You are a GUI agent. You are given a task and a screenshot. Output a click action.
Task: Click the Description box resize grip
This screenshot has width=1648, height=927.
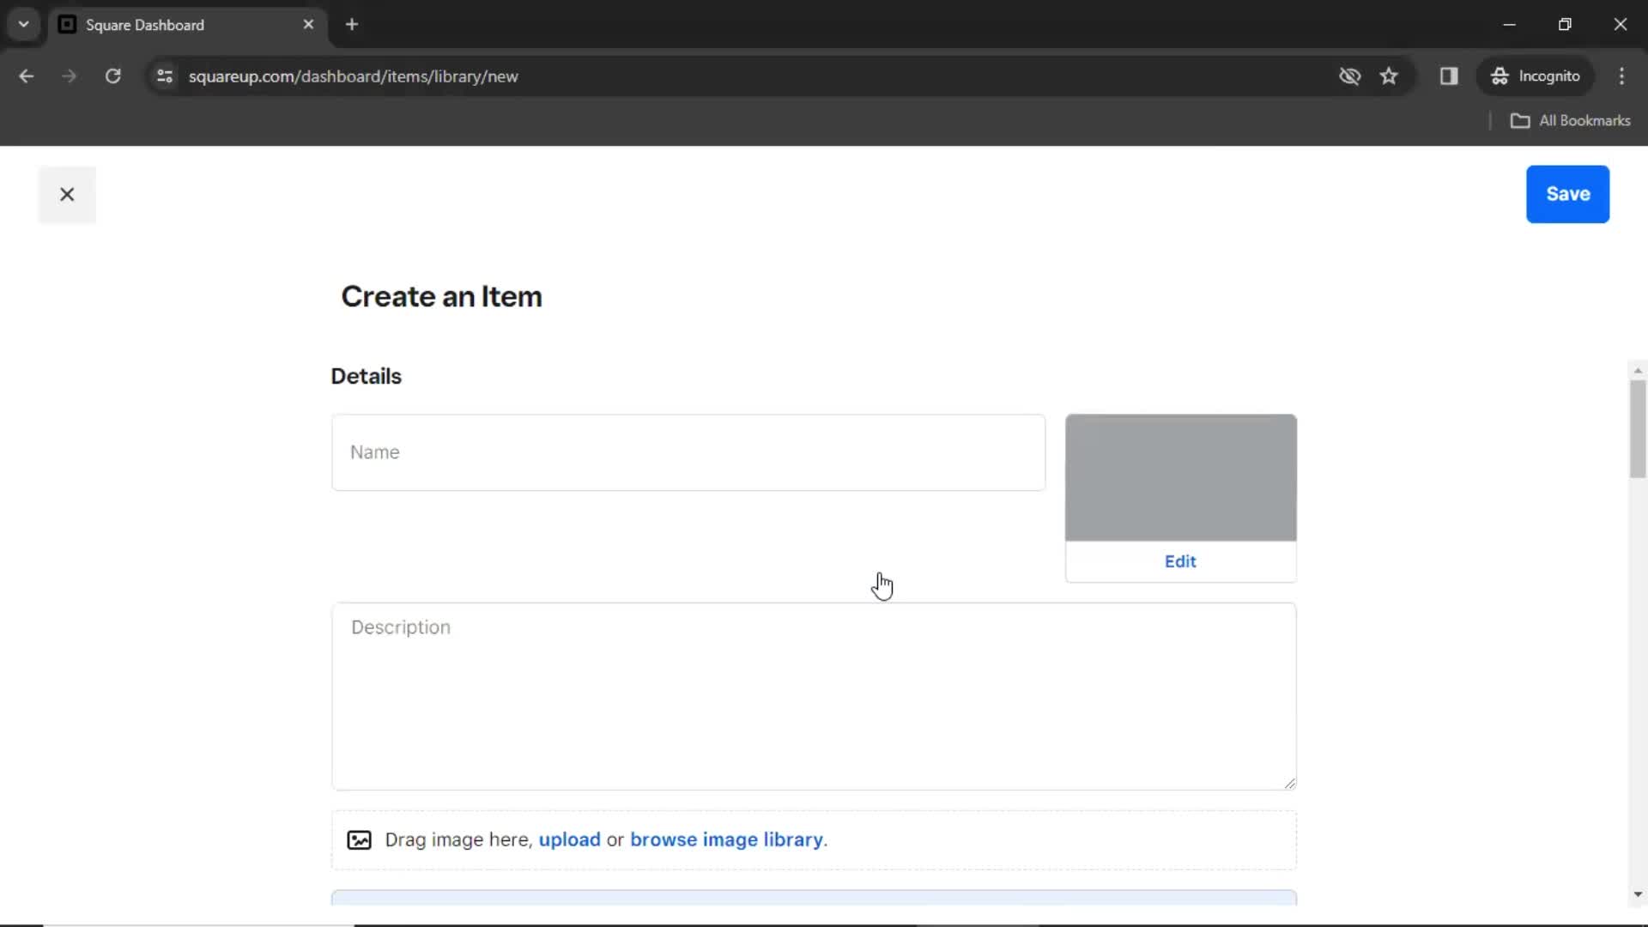1289,783
